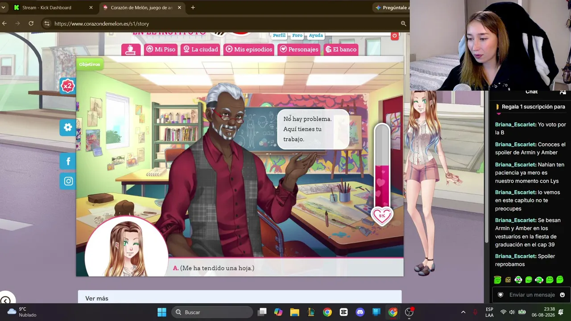The image size is (571, 321).
Task: Show hidden system tray icons
Action: (463, 312)
